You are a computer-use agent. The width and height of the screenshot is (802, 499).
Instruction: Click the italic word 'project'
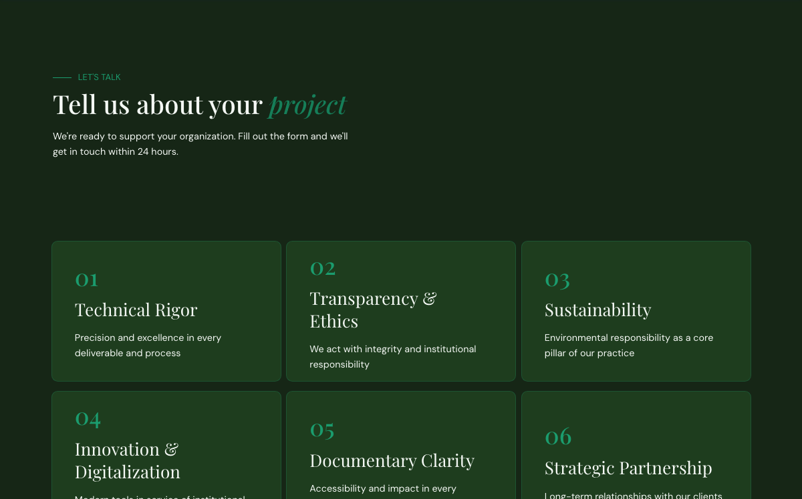pyautogui.click(x=307, y=105)
